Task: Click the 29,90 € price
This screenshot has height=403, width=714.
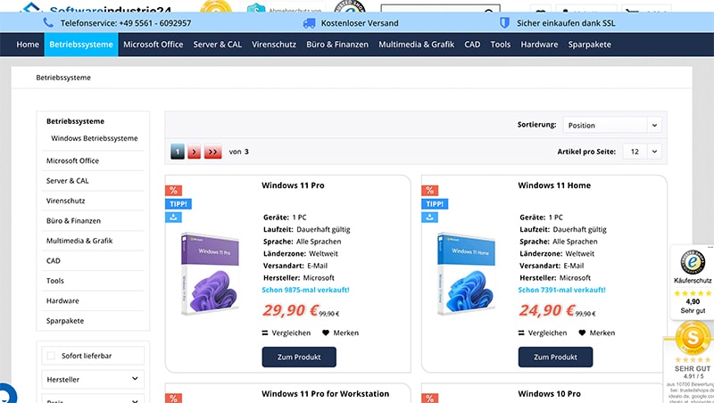Action: click(x=290, y=310)
